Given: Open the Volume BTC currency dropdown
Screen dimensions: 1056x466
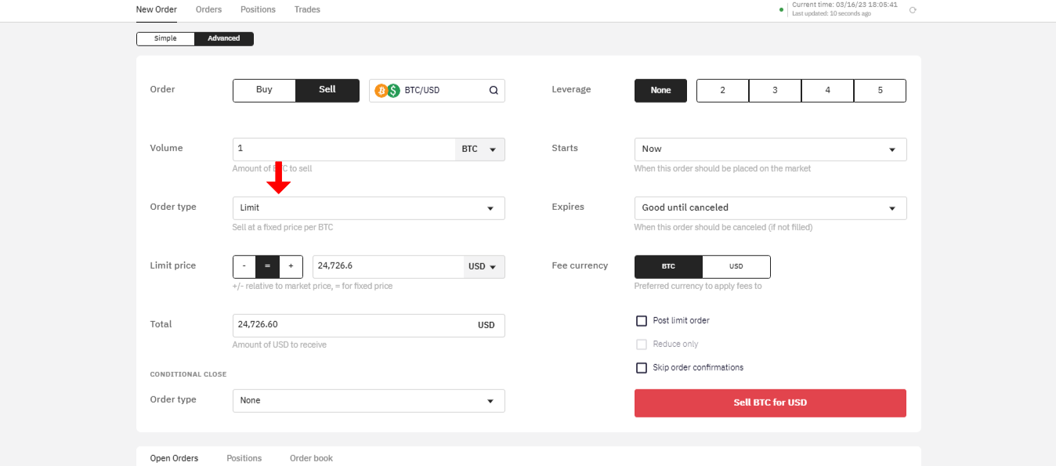Looking at the screenshot, I should pos(479,150).
